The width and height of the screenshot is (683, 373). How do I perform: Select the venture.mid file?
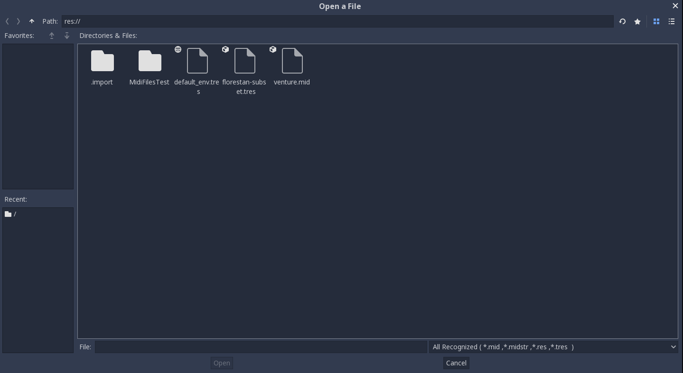(292, 61)
